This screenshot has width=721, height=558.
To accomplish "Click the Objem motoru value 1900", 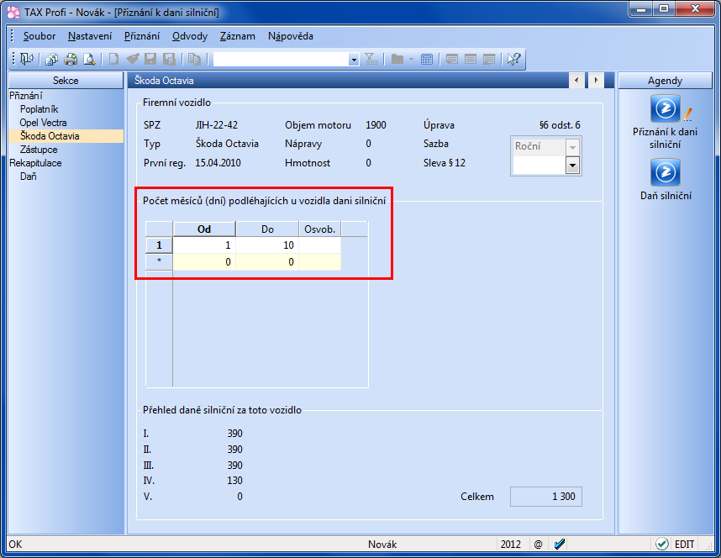I will pos(376,125).
